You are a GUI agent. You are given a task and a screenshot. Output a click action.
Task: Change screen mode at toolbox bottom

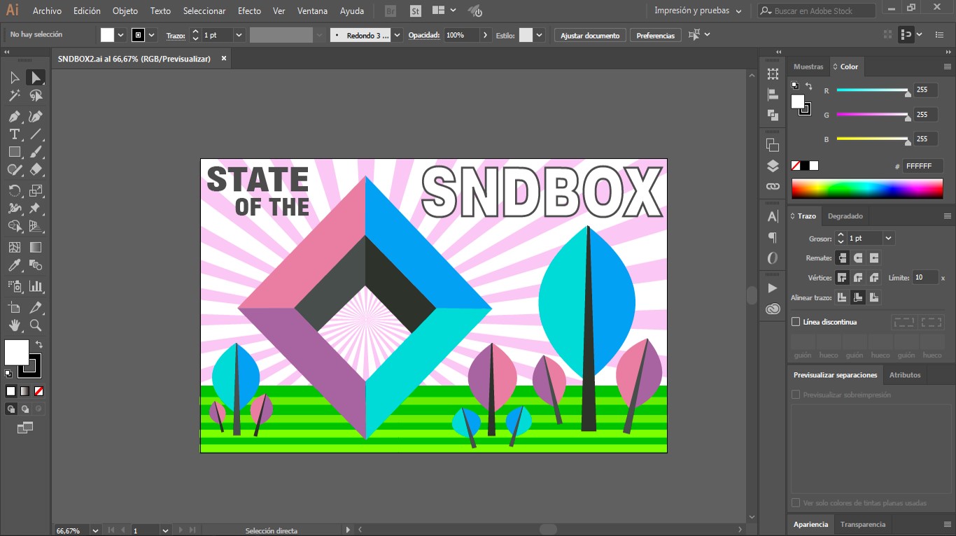(25, 428)
